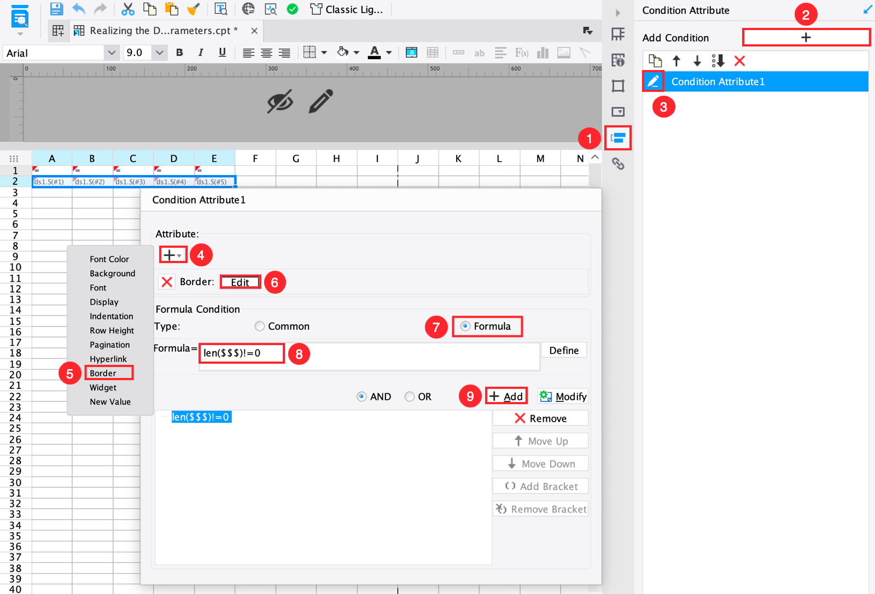Viewport: 875px width, 594px height.
Task: Click the font color A swatch
Action: click(x=375, y=53)
